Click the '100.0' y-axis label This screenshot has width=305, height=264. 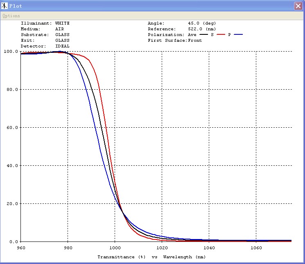pos(11,52)
